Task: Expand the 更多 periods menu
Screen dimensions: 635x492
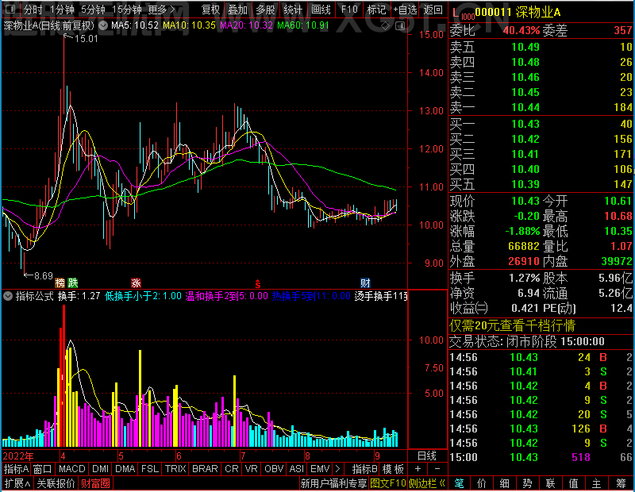Action: coord(162,10)
